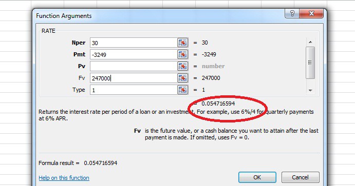This screenshot has width=355, height=186.
Task: Open the Help on this function link
Action: (x=64, y=178)
